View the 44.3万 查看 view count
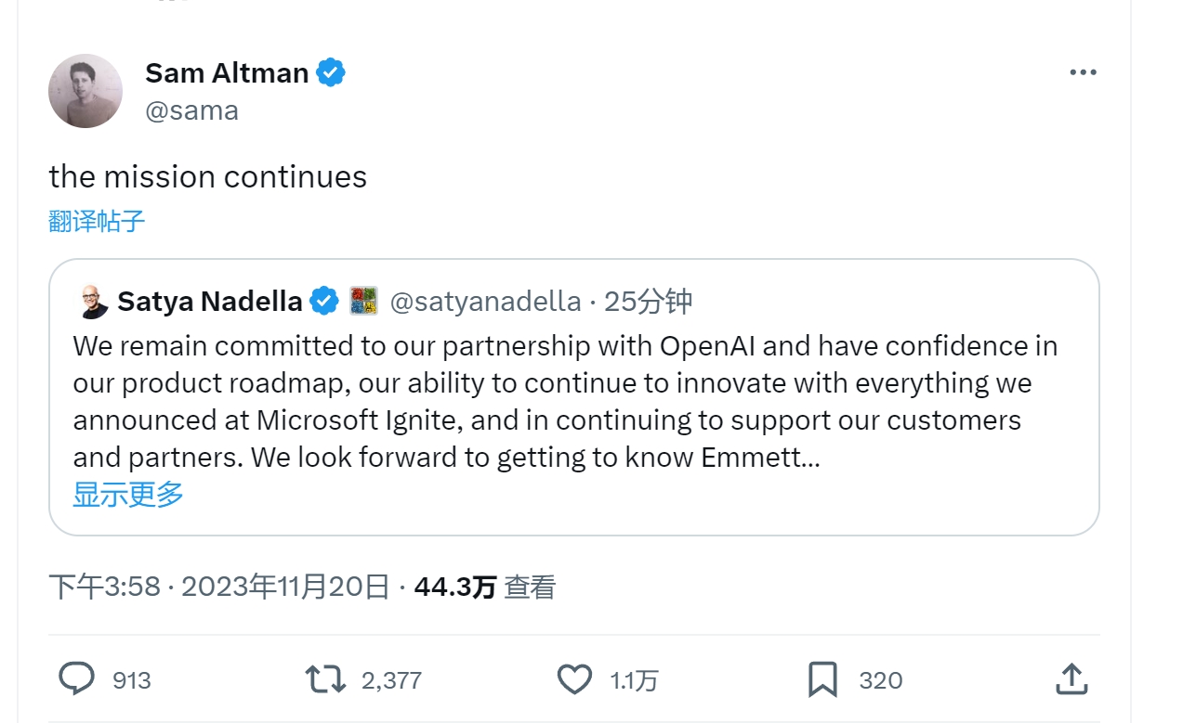This screenshot has height=723, width=1183. tap(484, 587)
